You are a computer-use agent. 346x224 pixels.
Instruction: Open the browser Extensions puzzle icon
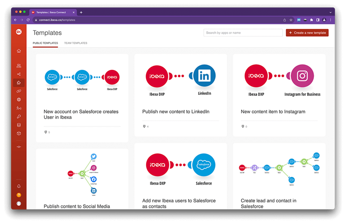(x=311, y=20)
